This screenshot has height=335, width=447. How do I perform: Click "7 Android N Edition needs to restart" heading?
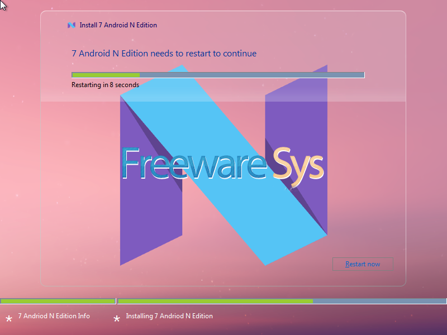pyautogui.click(x=164, y=54)
